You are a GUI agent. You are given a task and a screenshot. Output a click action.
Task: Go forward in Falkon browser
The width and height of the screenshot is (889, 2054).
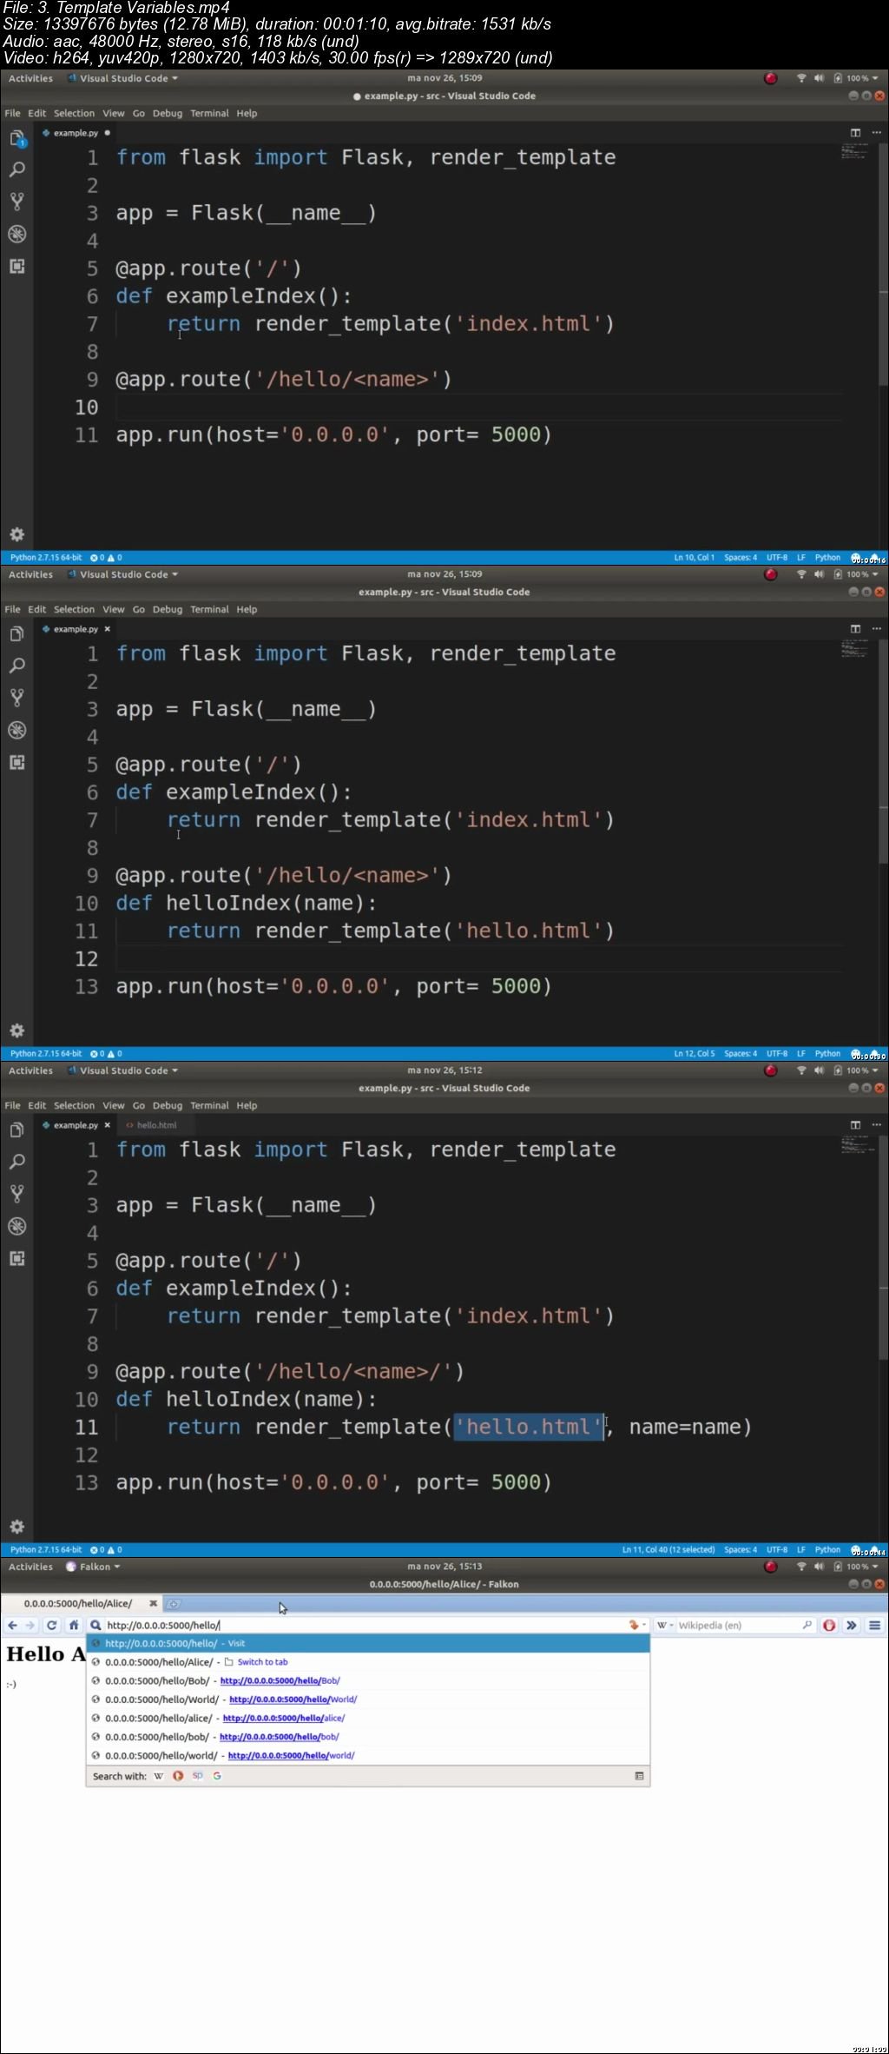(x=30, y=1625)
